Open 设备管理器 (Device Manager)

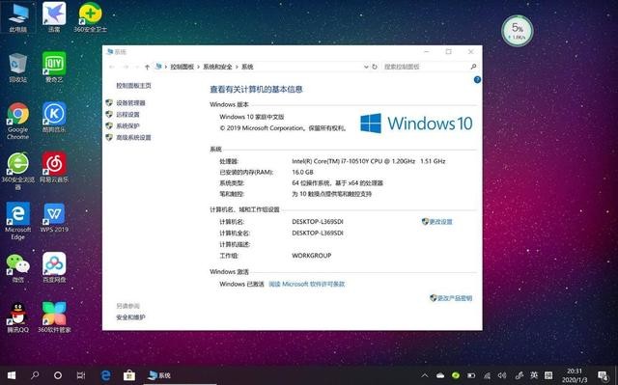(130, 102)
